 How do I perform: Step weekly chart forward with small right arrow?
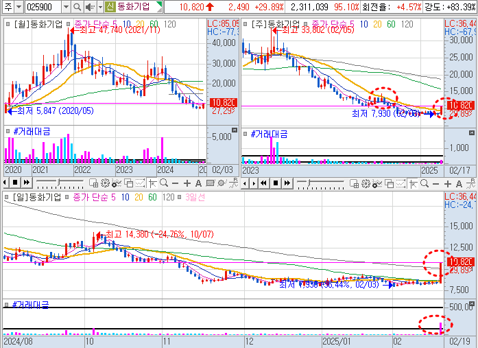coord(254,183)
